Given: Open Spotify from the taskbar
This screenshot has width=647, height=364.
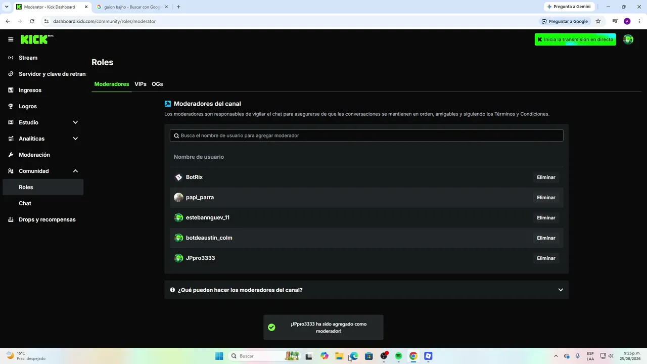Looking at the screenshot, I should (x=398, y=356).
